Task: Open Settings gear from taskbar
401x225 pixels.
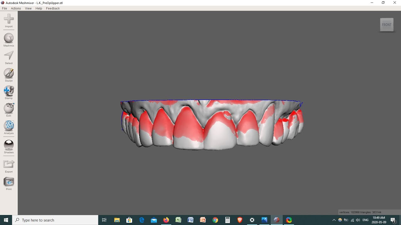Action: (x=252, y=220)
